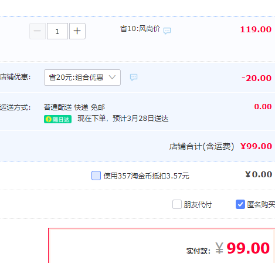This screenshot has height=263, width=275.
Task: Check the 朋友代付 option
Action: 177,204
